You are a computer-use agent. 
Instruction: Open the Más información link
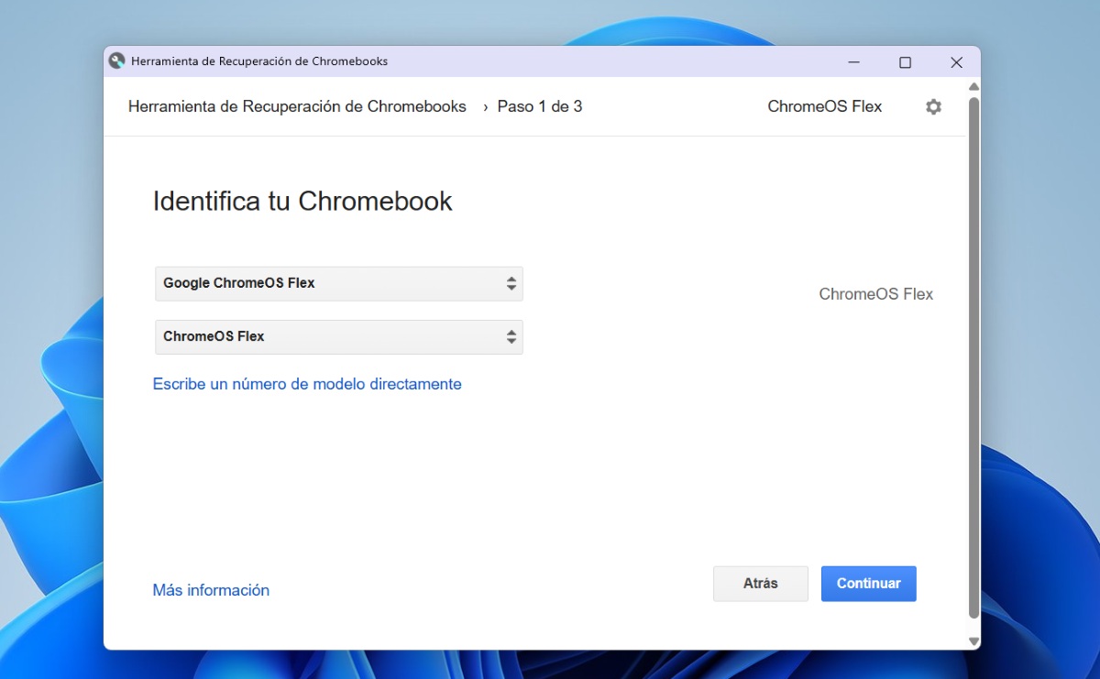pyautogui.click(x=211, y=590)
